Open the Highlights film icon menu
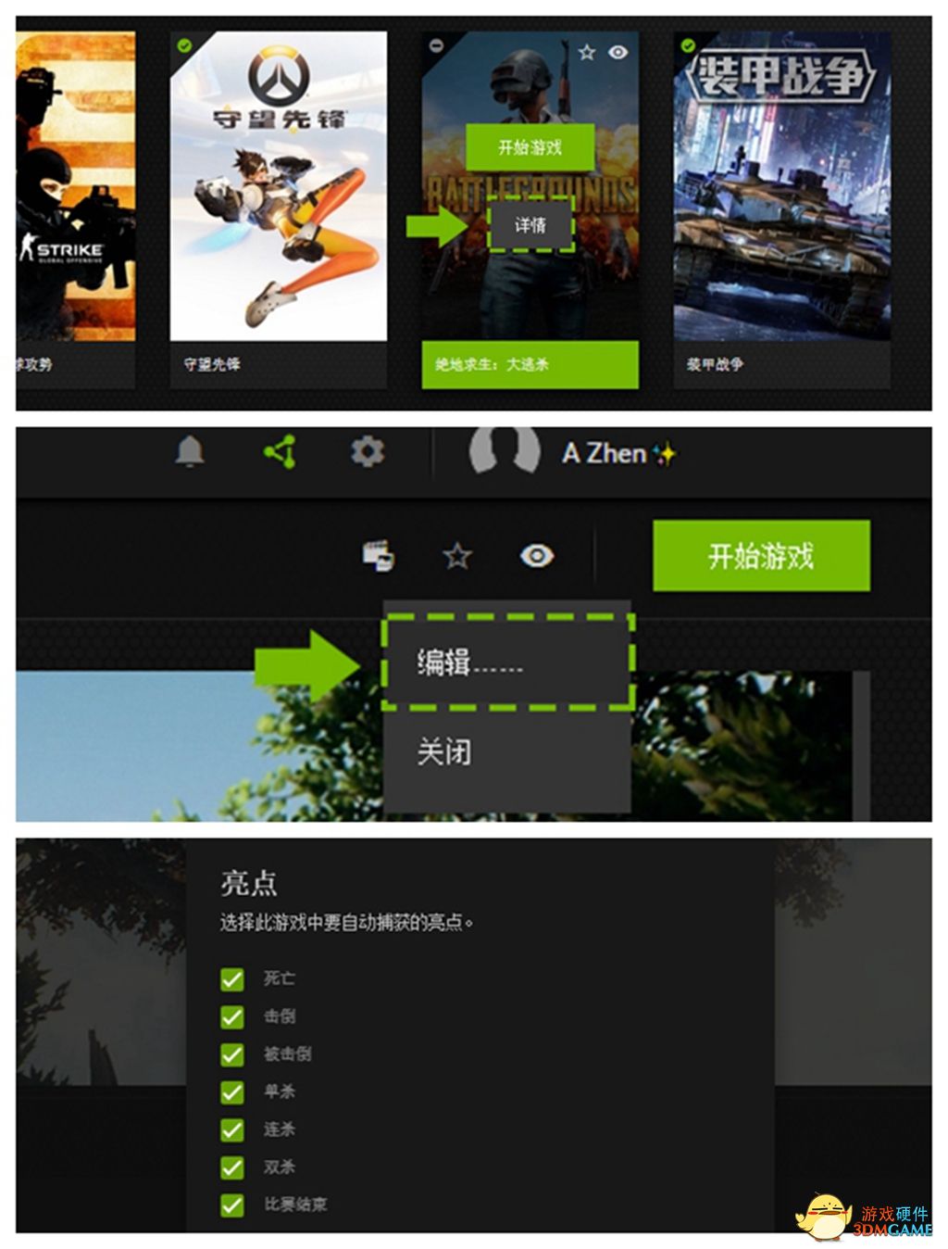The width and height of the screenshot is (948, 1249). [x=378, y=556]
